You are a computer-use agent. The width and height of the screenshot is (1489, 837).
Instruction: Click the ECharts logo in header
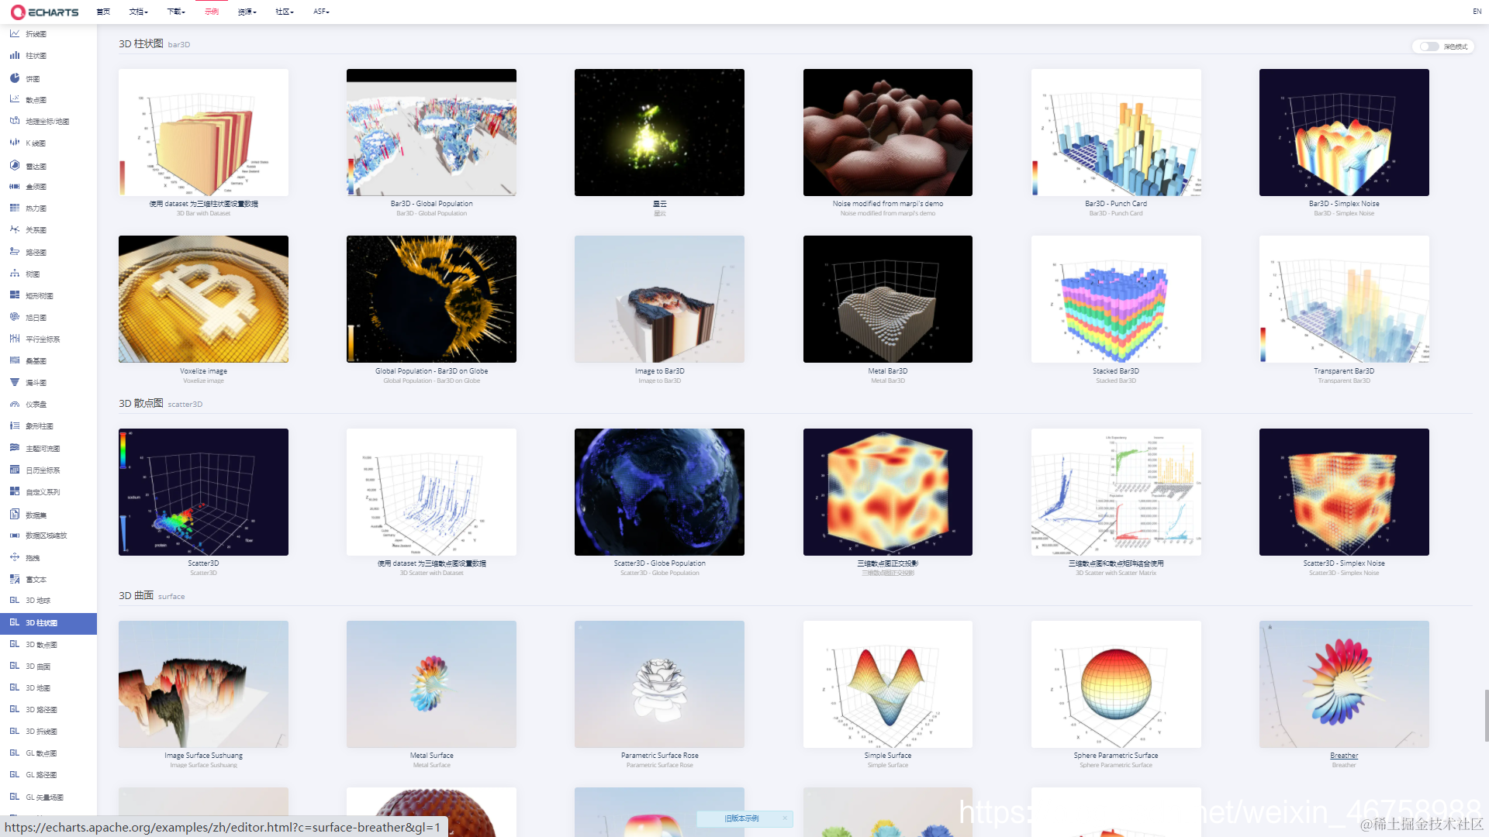point(45,12)
